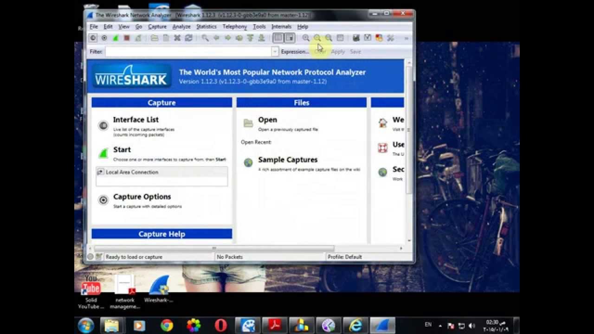Open Capture Filters from the toolbar icon

tap(356, 38)
